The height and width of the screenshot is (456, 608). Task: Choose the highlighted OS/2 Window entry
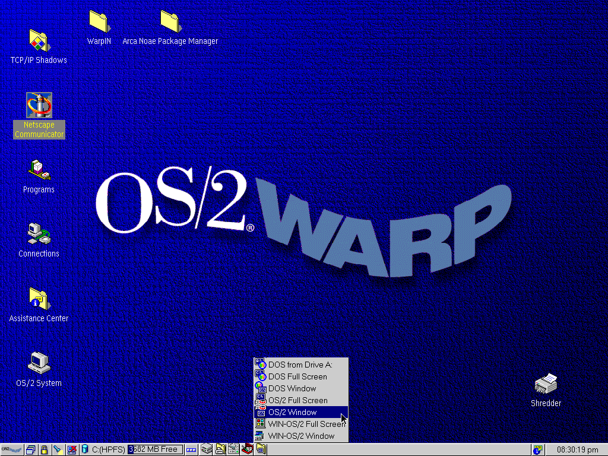pos(301,412)
